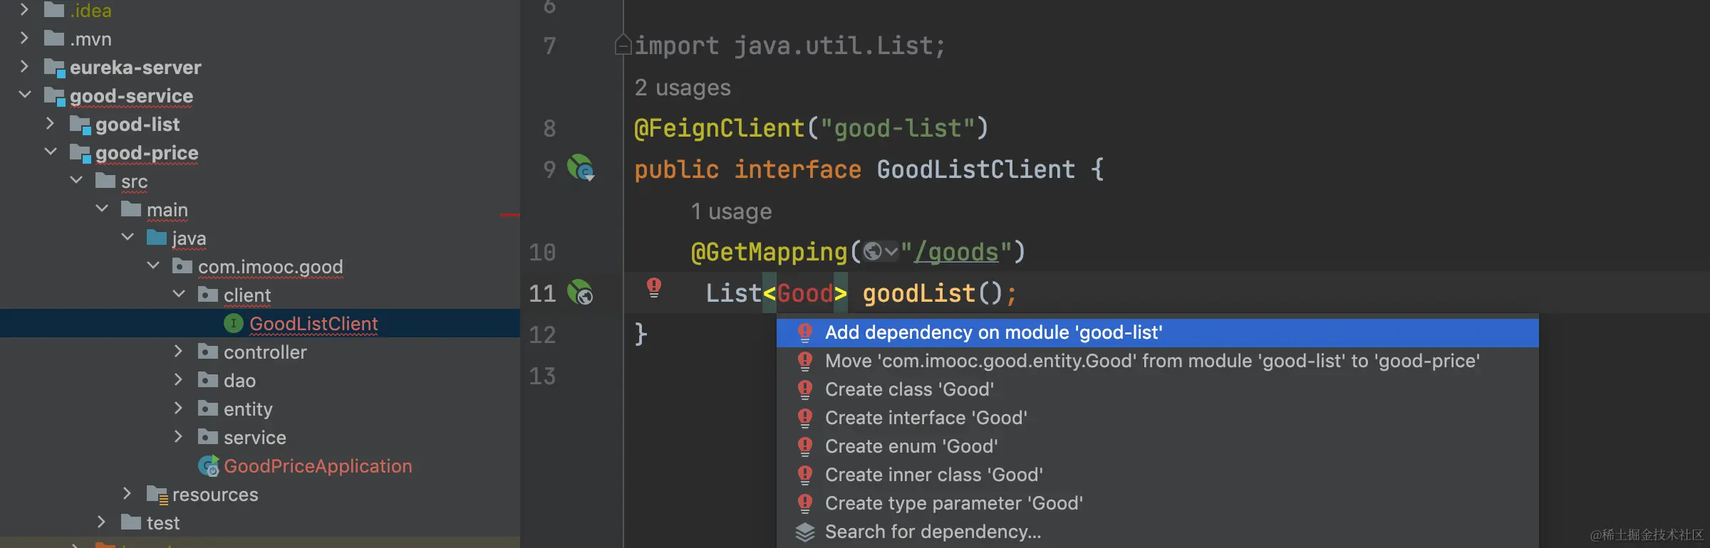Expand the good-list module
1710x548 pixels.
pyautogui.click(x=50, y=123)
